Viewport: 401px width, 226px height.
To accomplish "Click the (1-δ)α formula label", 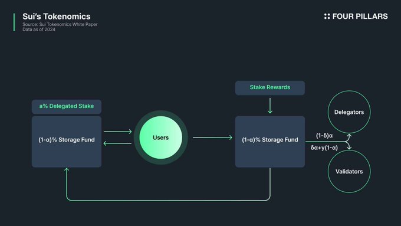I will click(x=324, y=135).
